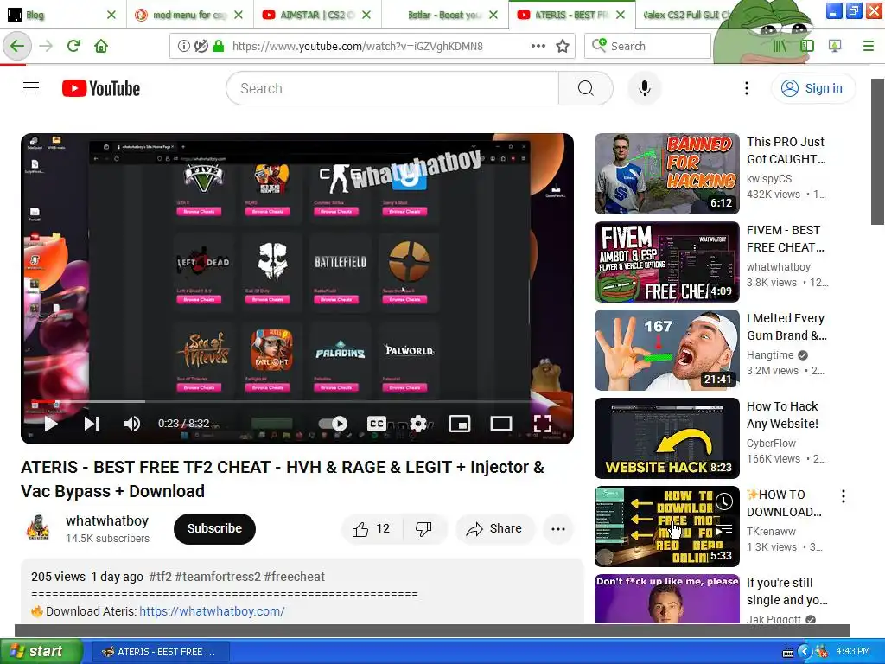Open the whatwhatboy channel name link

tap(107, 520)
